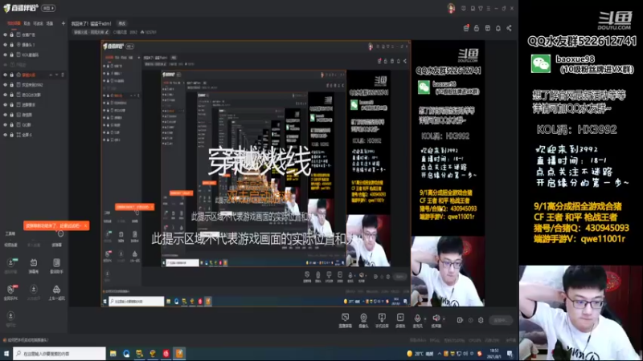
Task: Close the orange tooltip notification
Action: (x=85, y=225)
